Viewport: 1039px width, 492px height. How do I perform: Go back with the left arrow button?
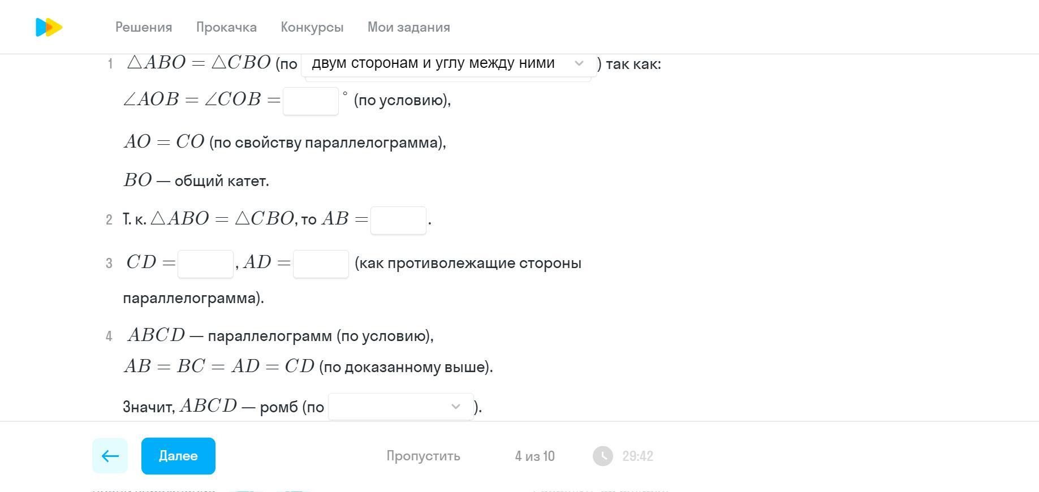coord(110,456)
